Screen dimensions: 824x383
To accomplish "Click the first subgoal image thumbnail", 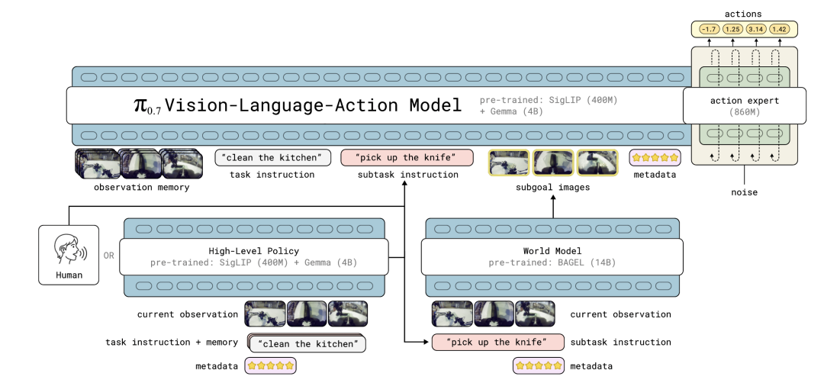I will click(x=509, y=163).
